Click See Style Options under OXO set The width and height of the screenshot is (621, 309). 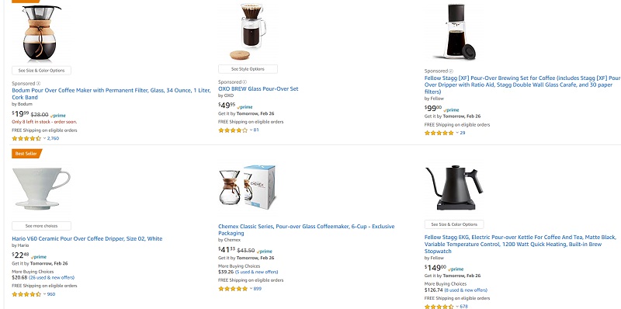[248, 69]
